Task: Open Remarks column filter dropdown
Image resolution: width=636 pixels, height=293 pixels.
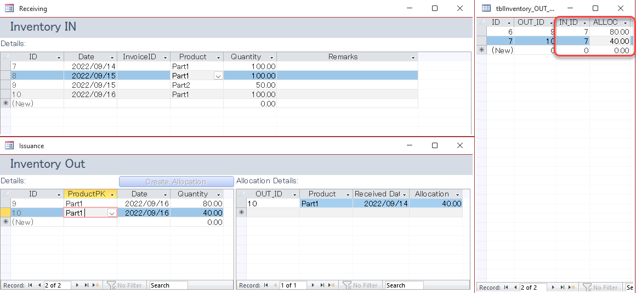Action: (x=413, y=57)
